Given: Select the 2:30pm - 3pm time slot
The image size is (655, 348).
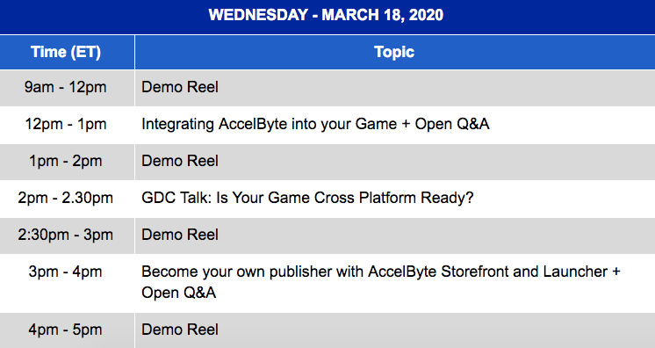Looking at the screenshot, I should (66, 235).
